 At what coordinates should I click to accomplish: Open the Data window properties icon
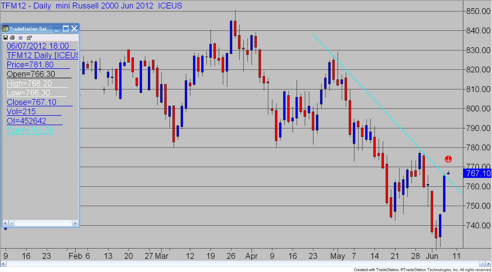pyautogui.click(x=29, y=38)
